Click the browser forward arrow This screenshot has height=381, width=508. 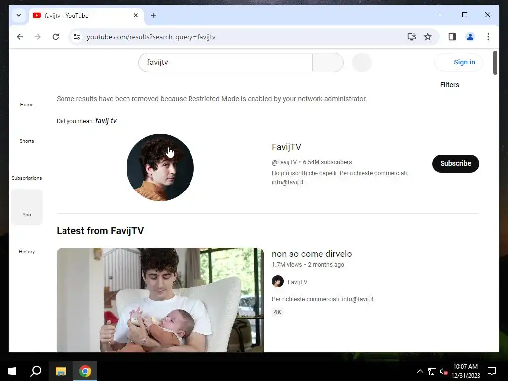coord(38,37)
